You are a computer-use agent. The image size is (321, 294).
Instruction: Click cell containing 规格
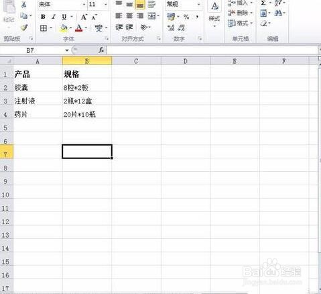click(x=87, y=72)
